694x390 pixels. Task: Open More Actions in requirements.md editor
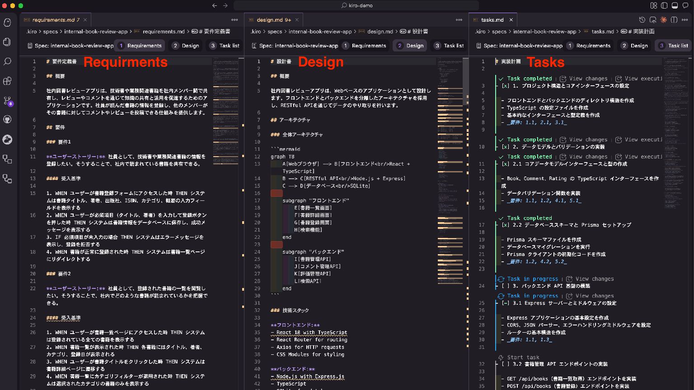pyautogui.click(x=234, y=20)
